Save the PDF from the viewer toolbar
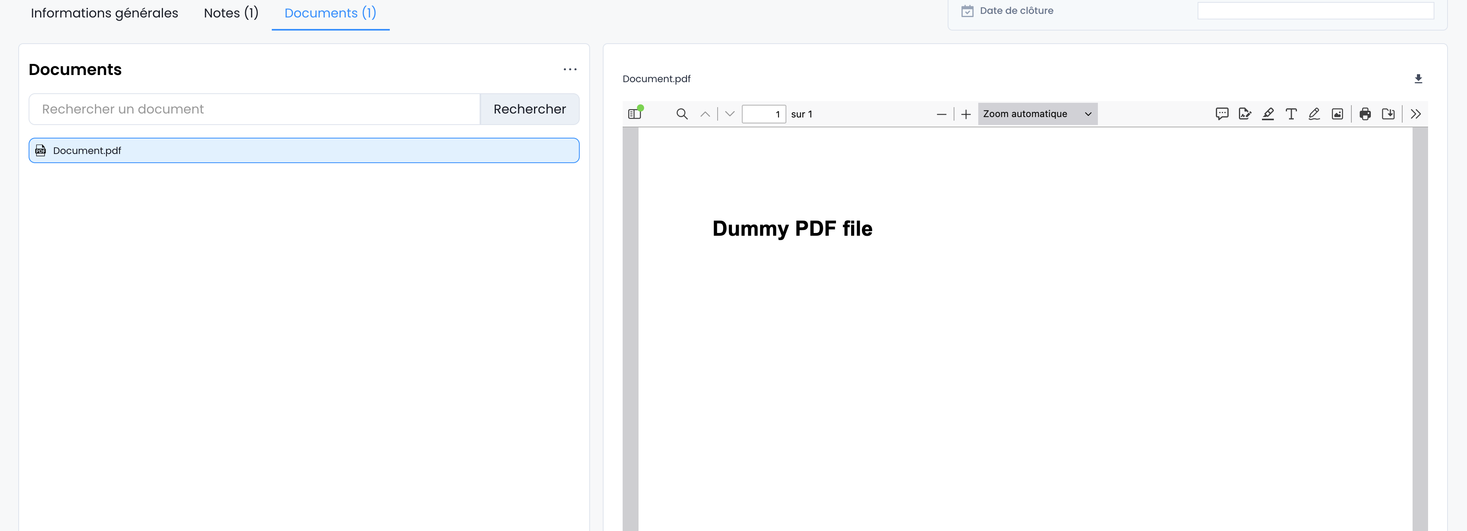The width and height of the screenshot is (1467, 531). coord(1388,114)
